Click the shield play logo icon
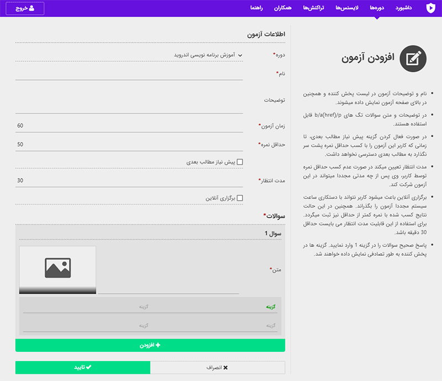 click(x=430, y=8)
